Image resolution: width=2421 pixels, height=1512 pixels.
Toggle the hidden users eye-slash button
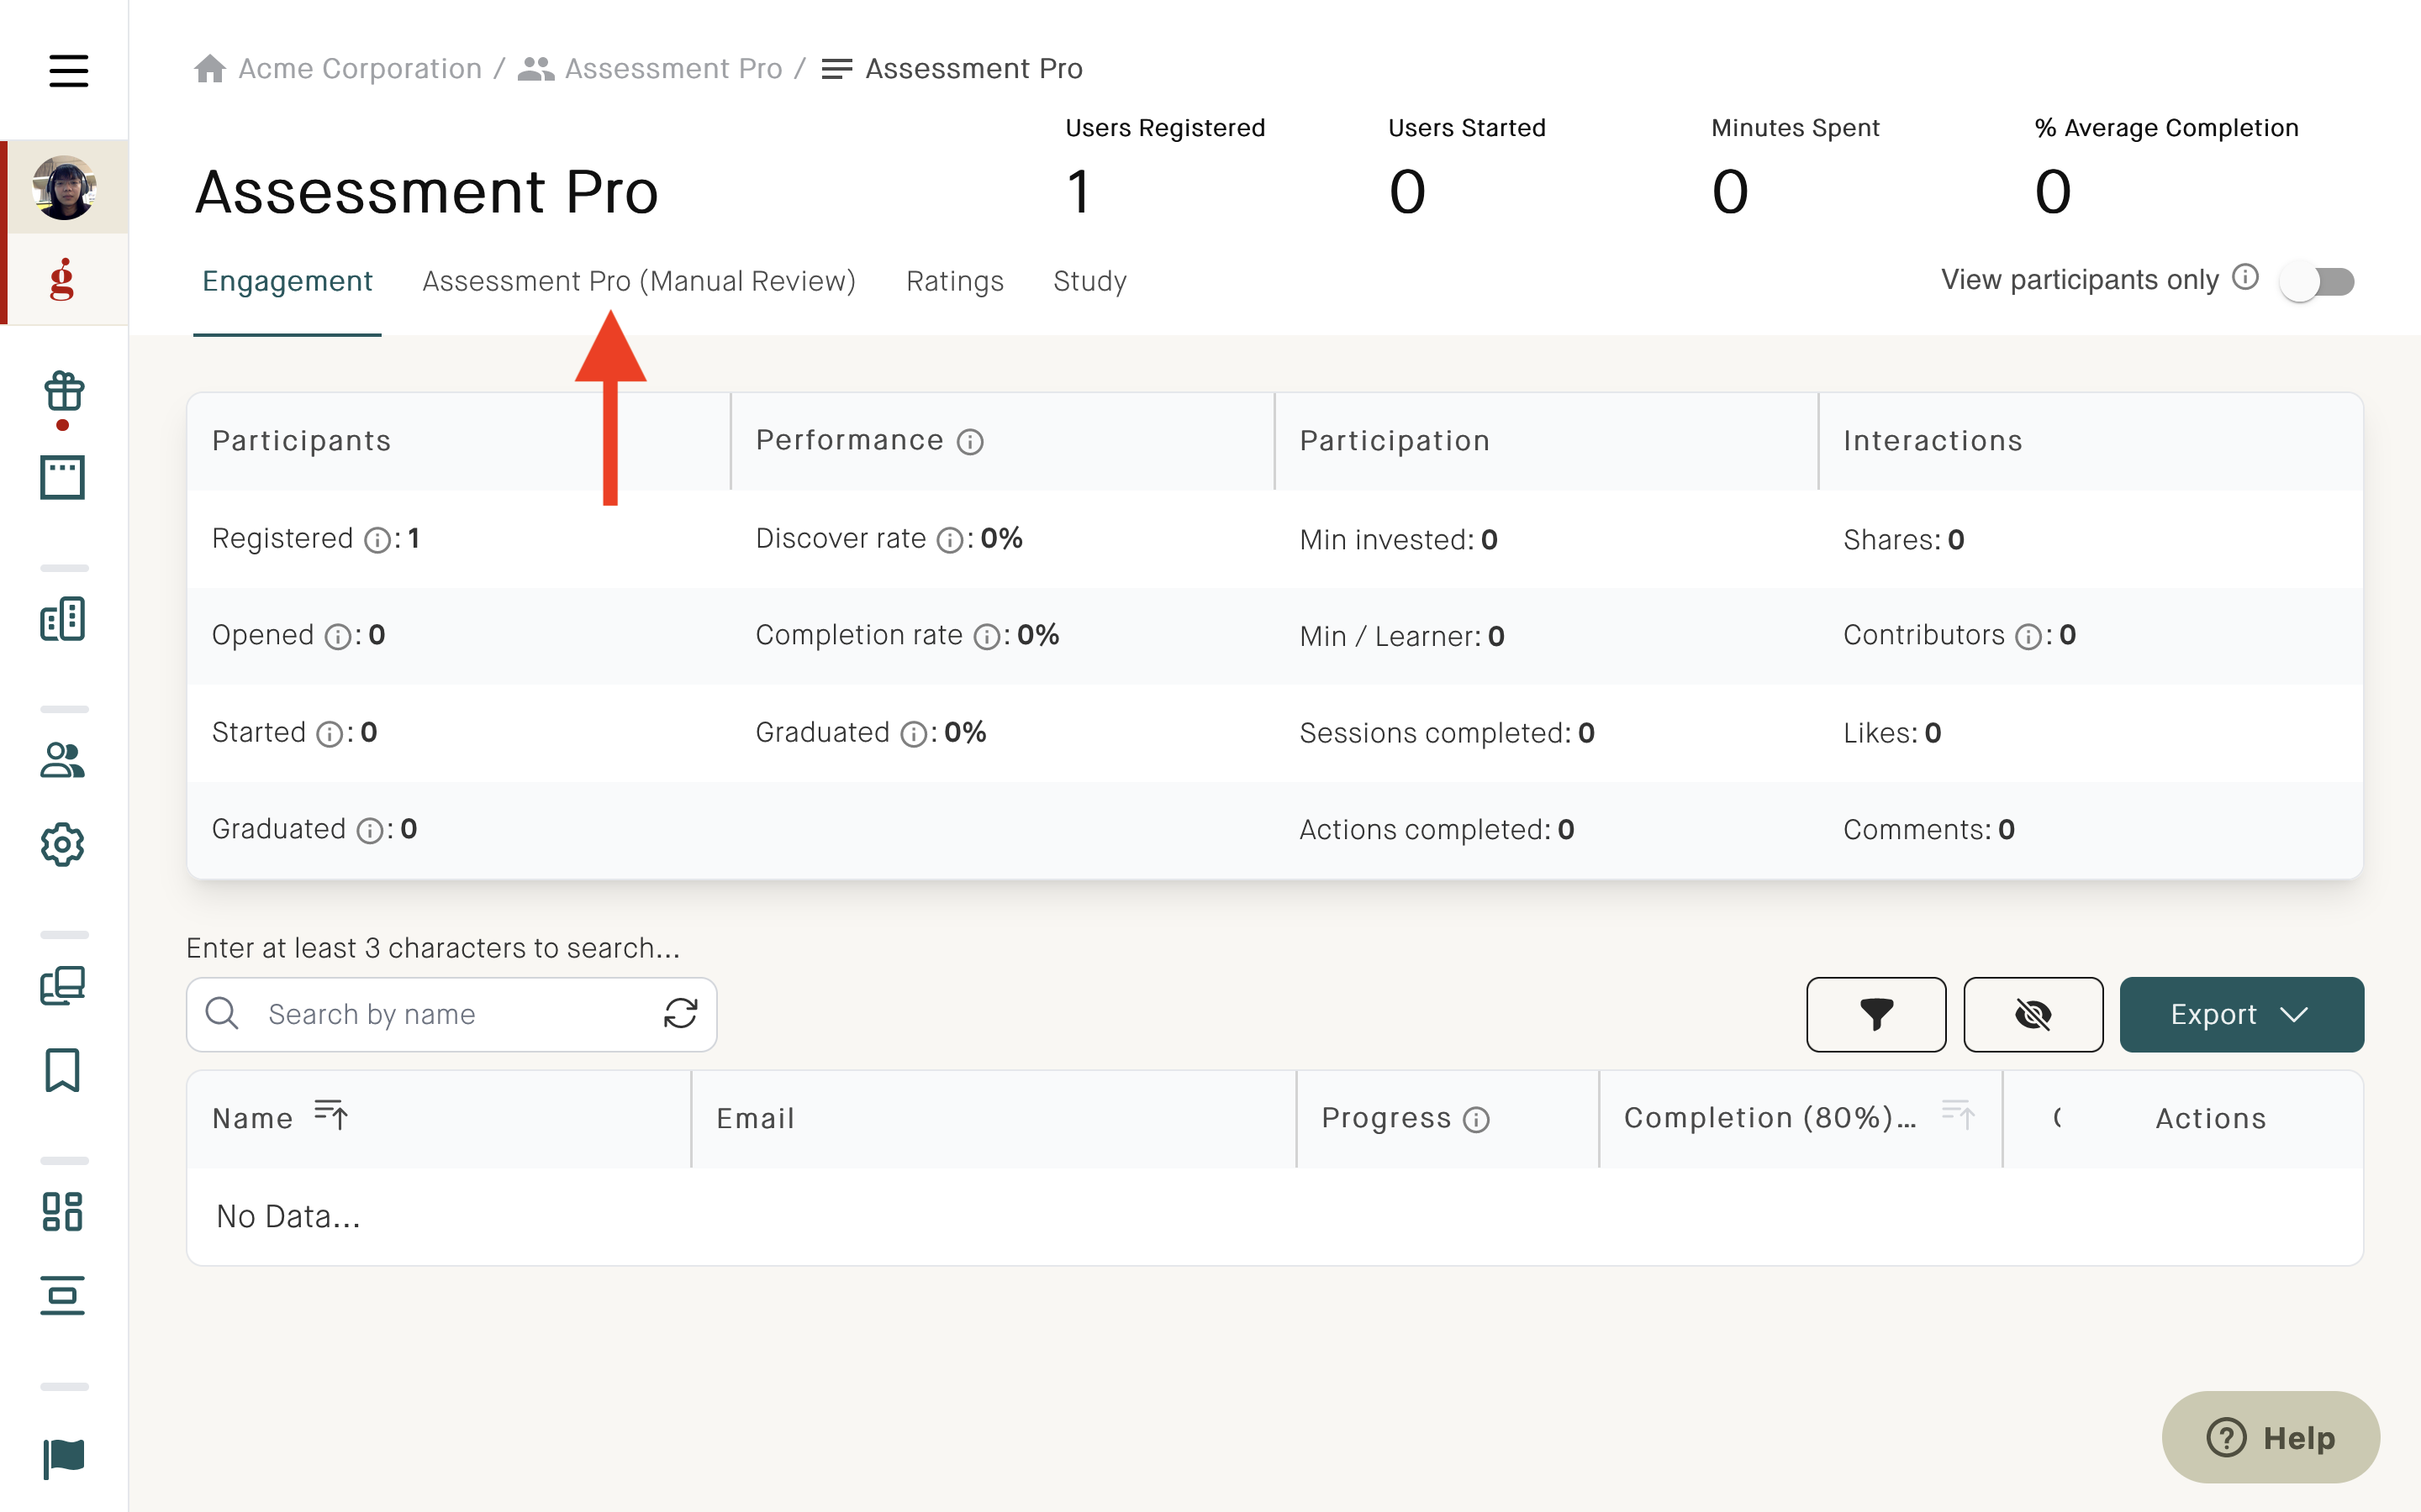coord(2033,1014)
